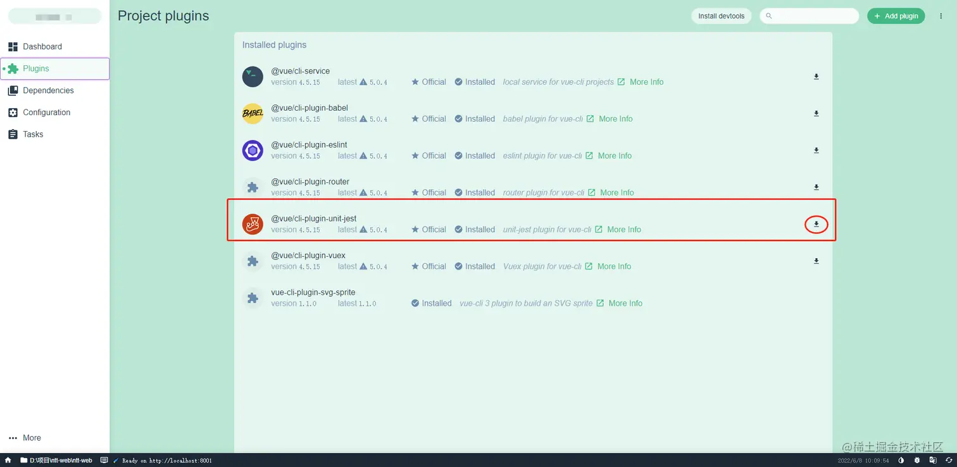
Task: Open the Tasks section
Action: [x=54, y=134]
